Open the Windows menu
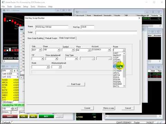This screenshot has width=166, height=124. pos(41,7)
